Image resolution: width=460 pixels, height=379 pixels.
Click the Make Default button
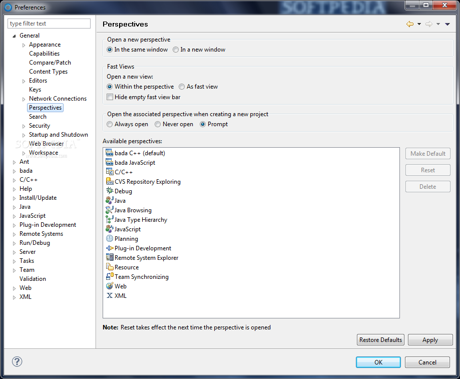[x=428, y=154]
